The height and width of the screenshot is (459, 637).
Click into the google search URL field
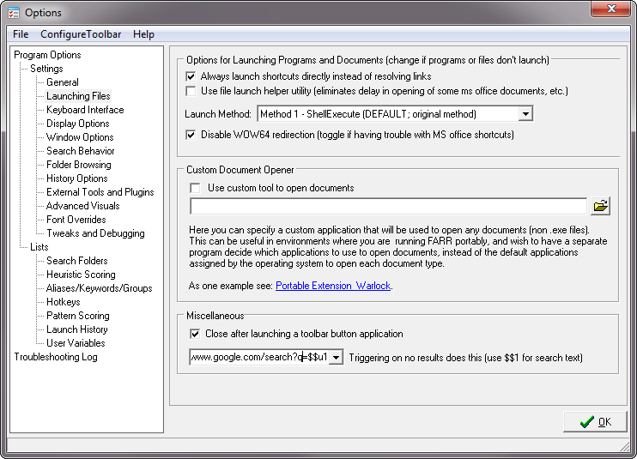pyautogui.click(x=259, y=358)
